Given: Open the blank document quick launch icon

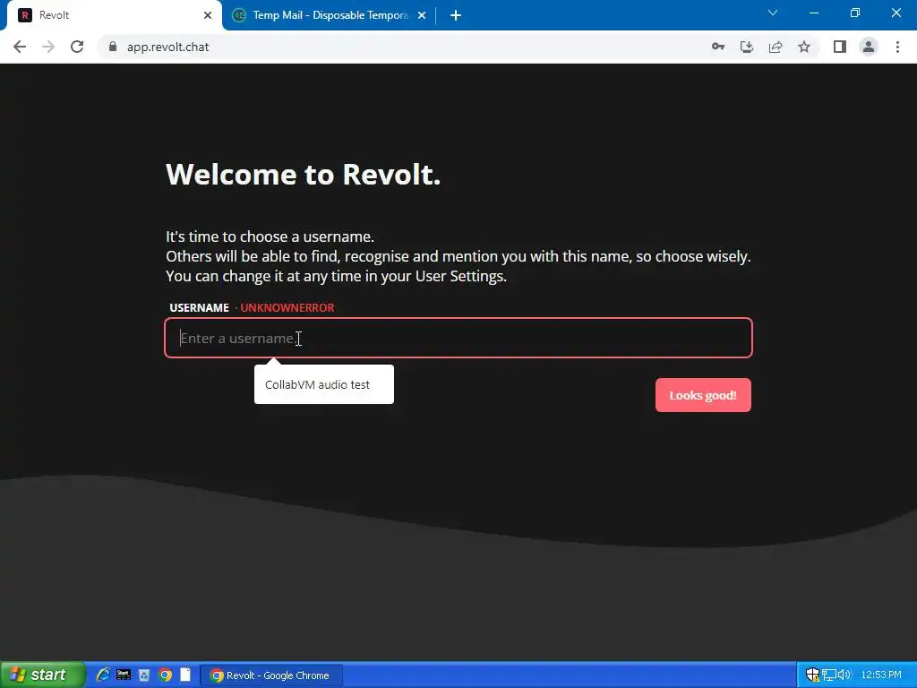Looking at the screenshot, I should point(184,675).
